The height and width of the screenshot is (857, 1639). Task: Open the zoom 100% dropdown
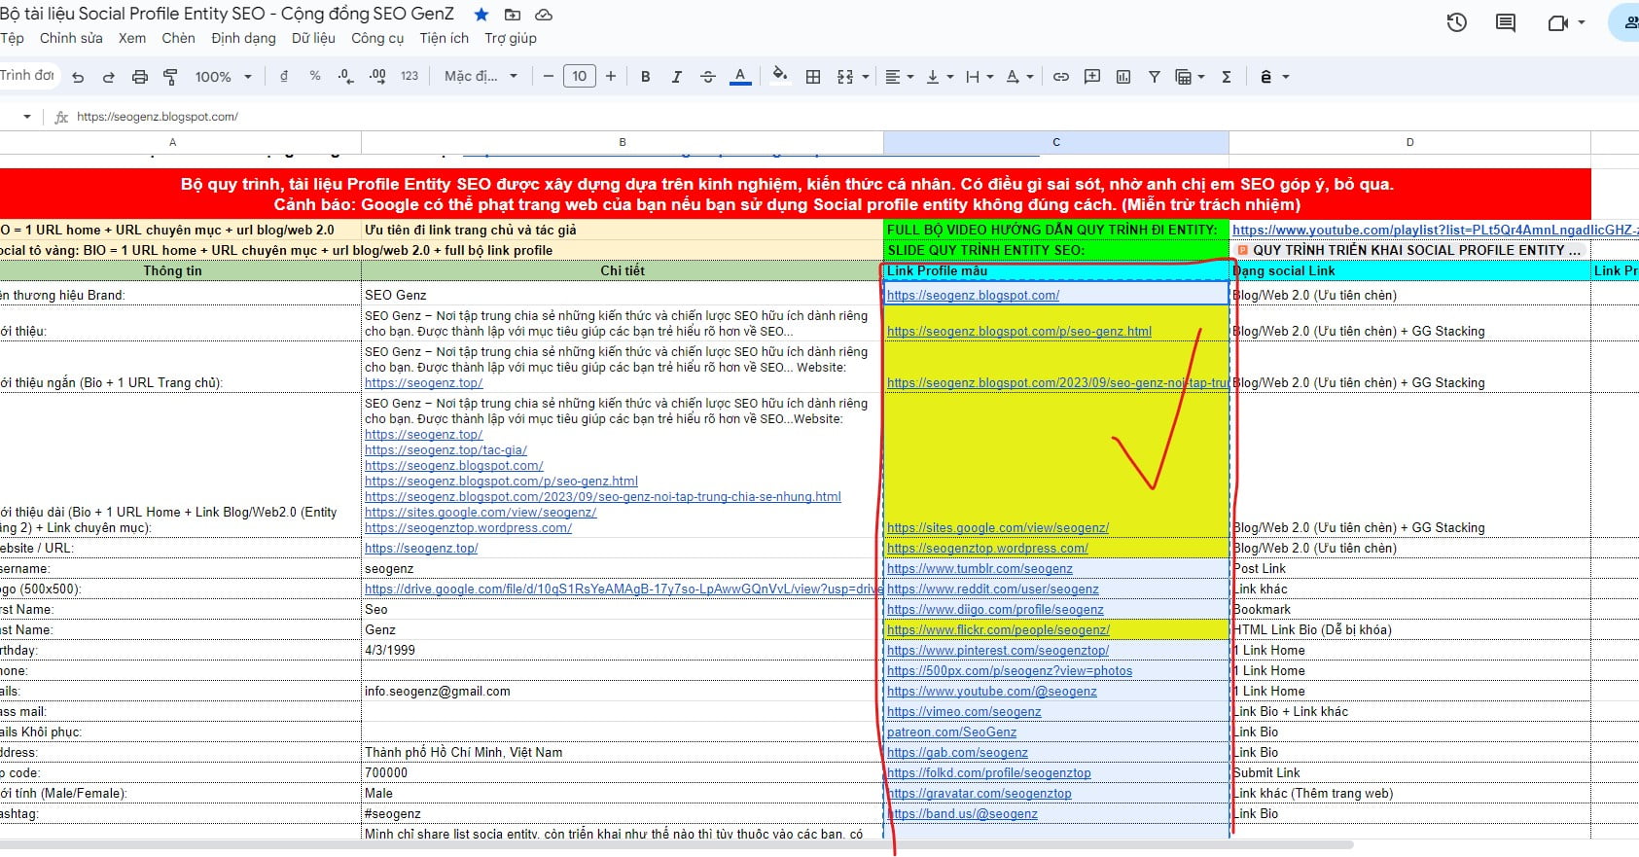[x=224, y=77]
